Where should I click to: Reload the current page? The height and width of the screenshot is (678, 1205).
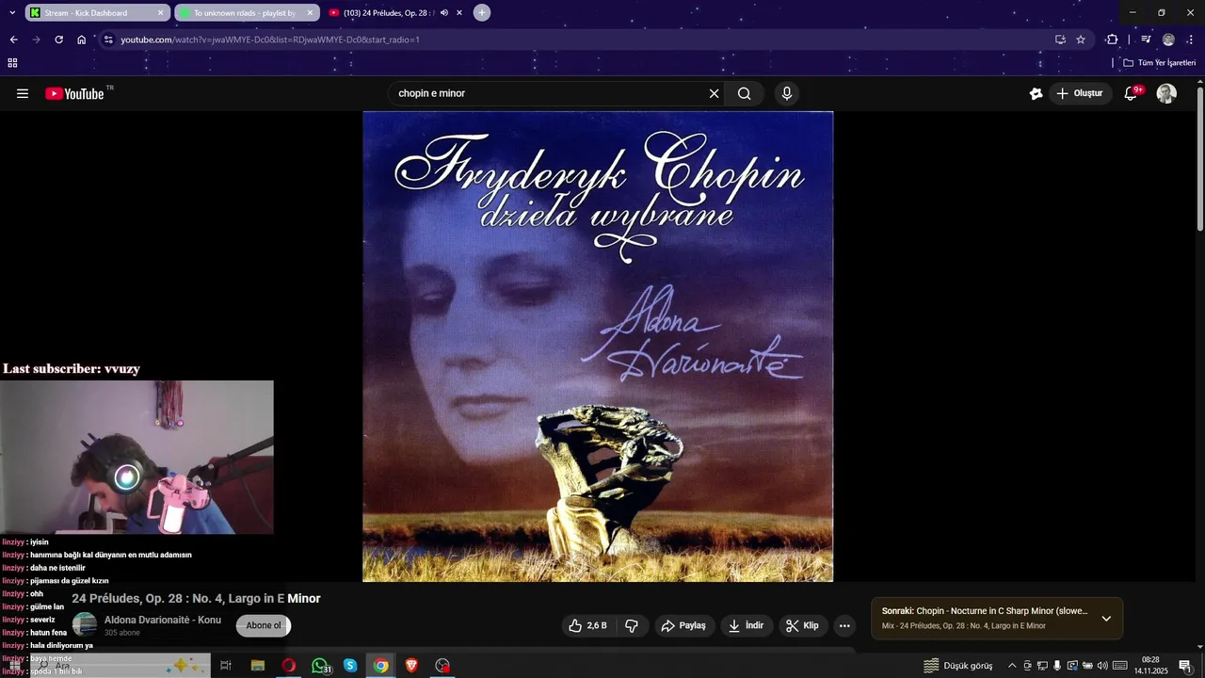58,40
